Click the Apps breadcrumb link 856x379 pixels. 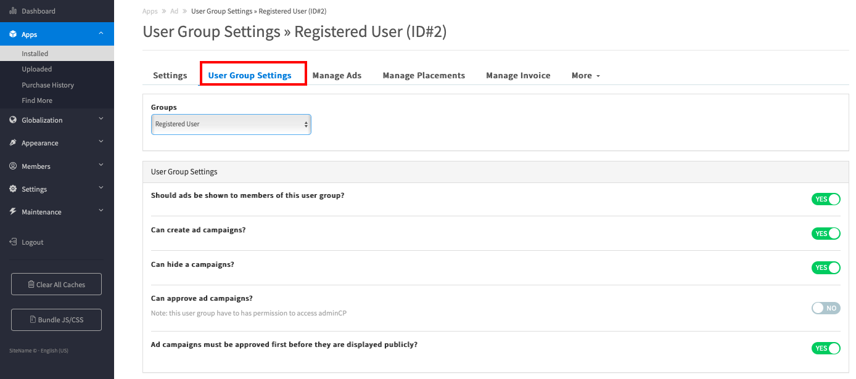coord(150,11)
